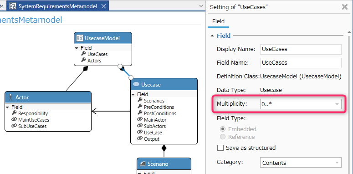The height and width of the screenshot is (174, 353).
Task: Select the MainUseCases field in Actor
Action: point(34,120)
